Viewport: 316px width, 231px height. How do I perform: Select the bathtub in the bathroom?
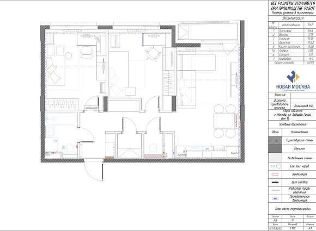[x=61, y=119]
